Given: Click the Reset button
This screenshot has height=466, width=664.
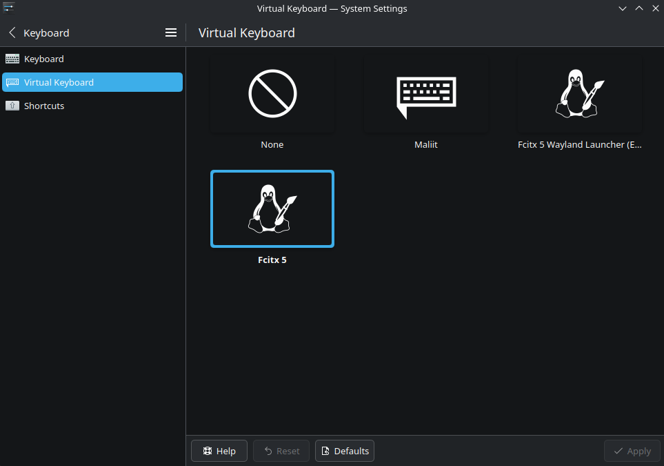Looking at the screenshot, I should 281,451.
